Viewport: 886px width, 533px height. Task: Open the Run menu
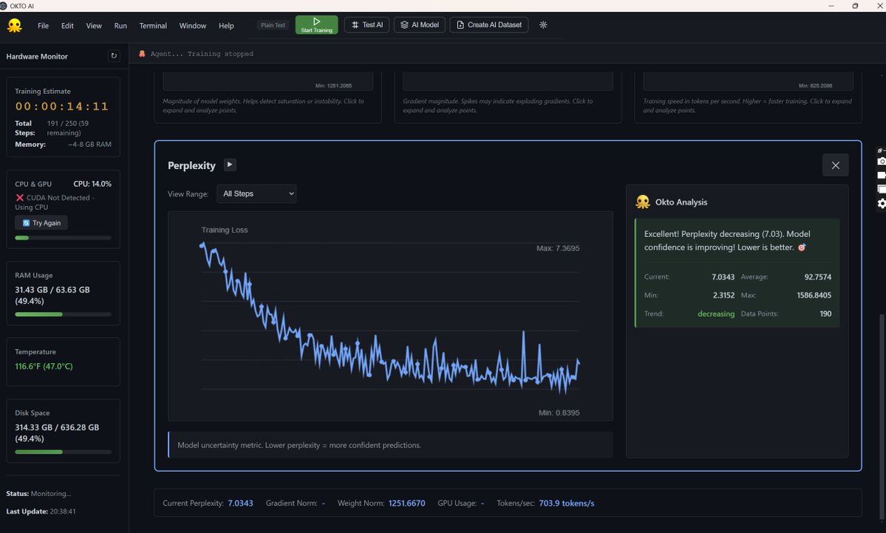120,25
